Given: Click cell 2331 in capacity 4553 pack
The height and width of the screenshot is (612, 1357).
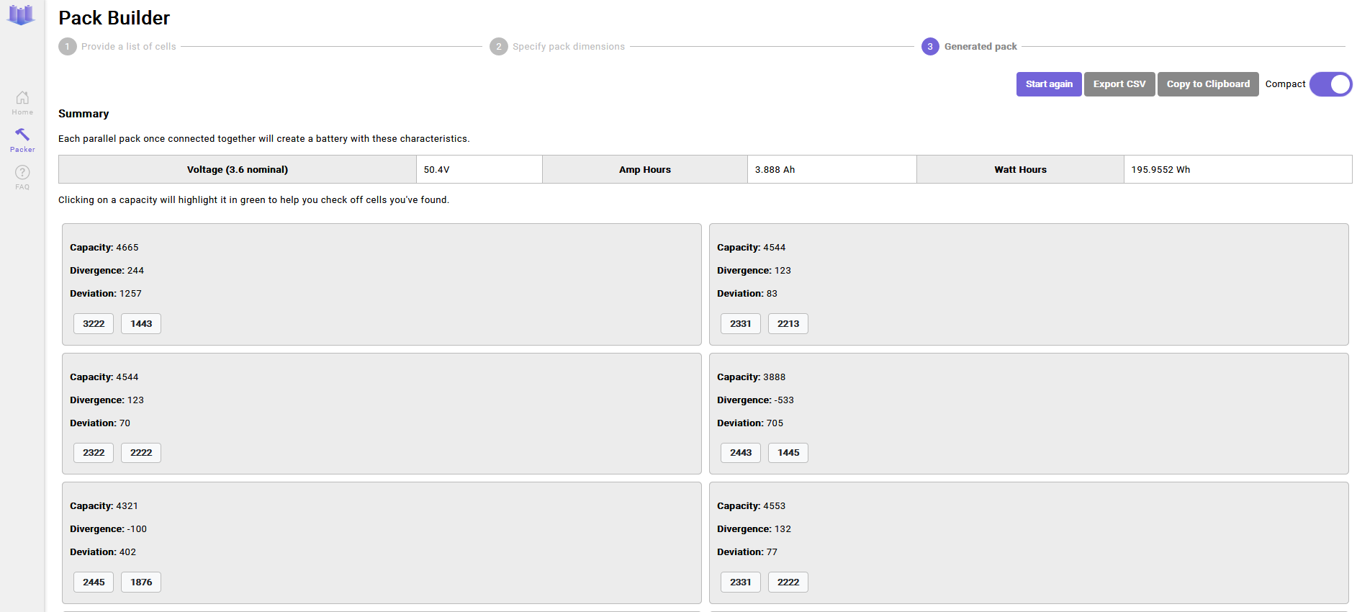Looking at the screenshot, I should coord(740,582).
